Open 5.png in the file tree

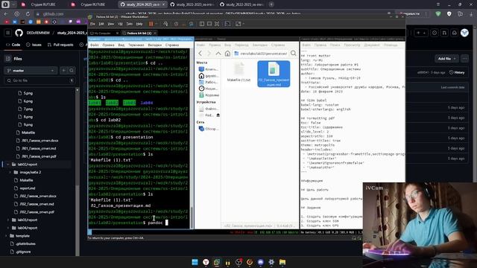tap(28, 93)
